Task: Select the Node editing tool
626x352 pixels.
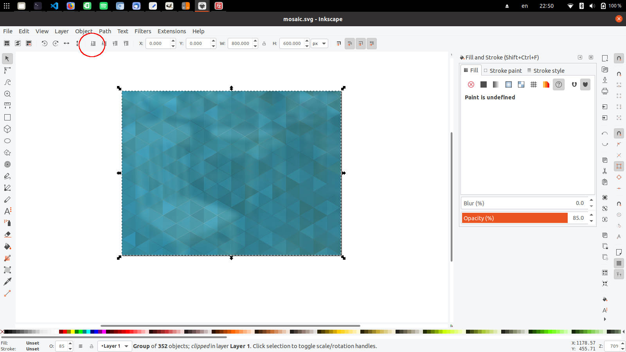Action: [7, 70]
